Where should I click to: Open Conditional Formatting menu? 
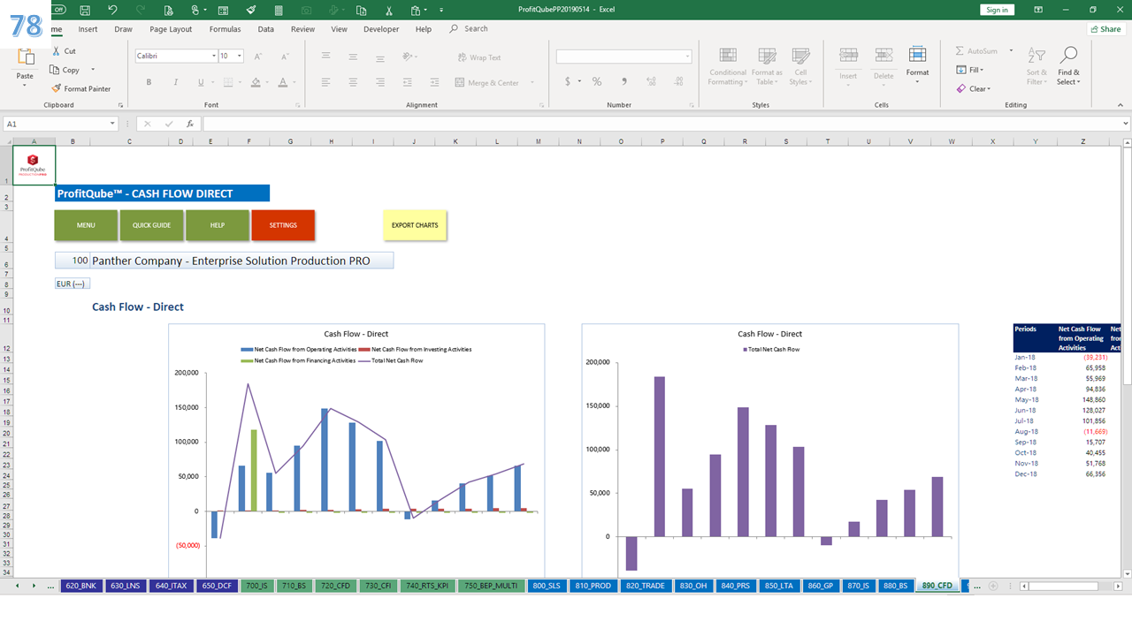coord(728,66)
